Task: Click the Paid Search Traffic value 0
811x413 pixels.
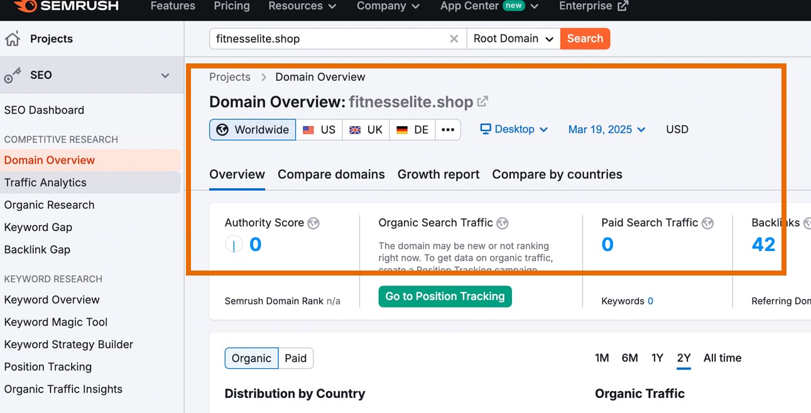Action: [607, 244]
